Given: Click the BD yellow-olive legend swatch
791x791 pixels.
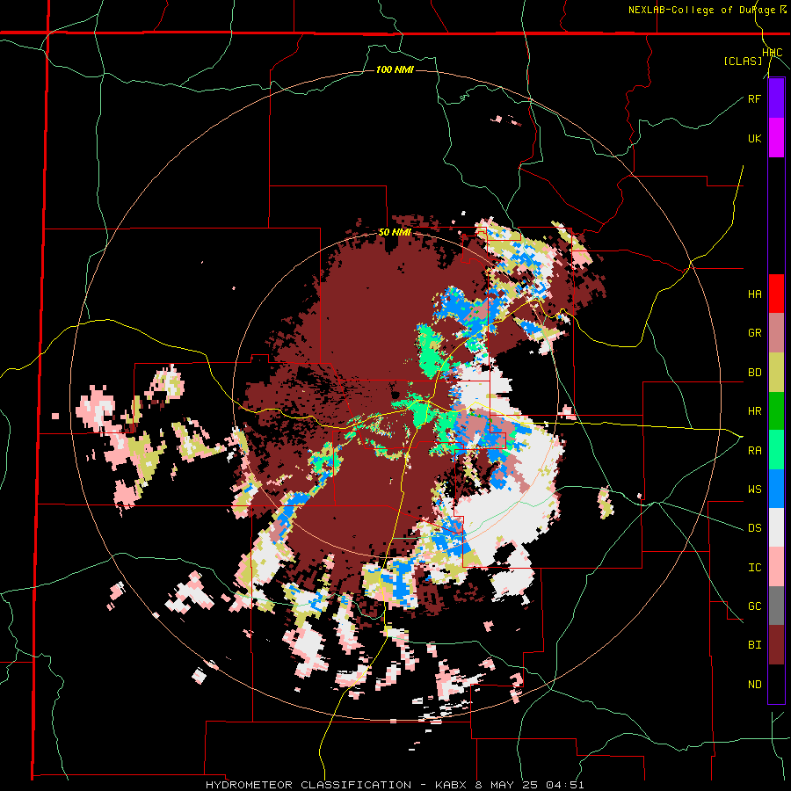Looking at the screenshot, I should coord(776,372).
